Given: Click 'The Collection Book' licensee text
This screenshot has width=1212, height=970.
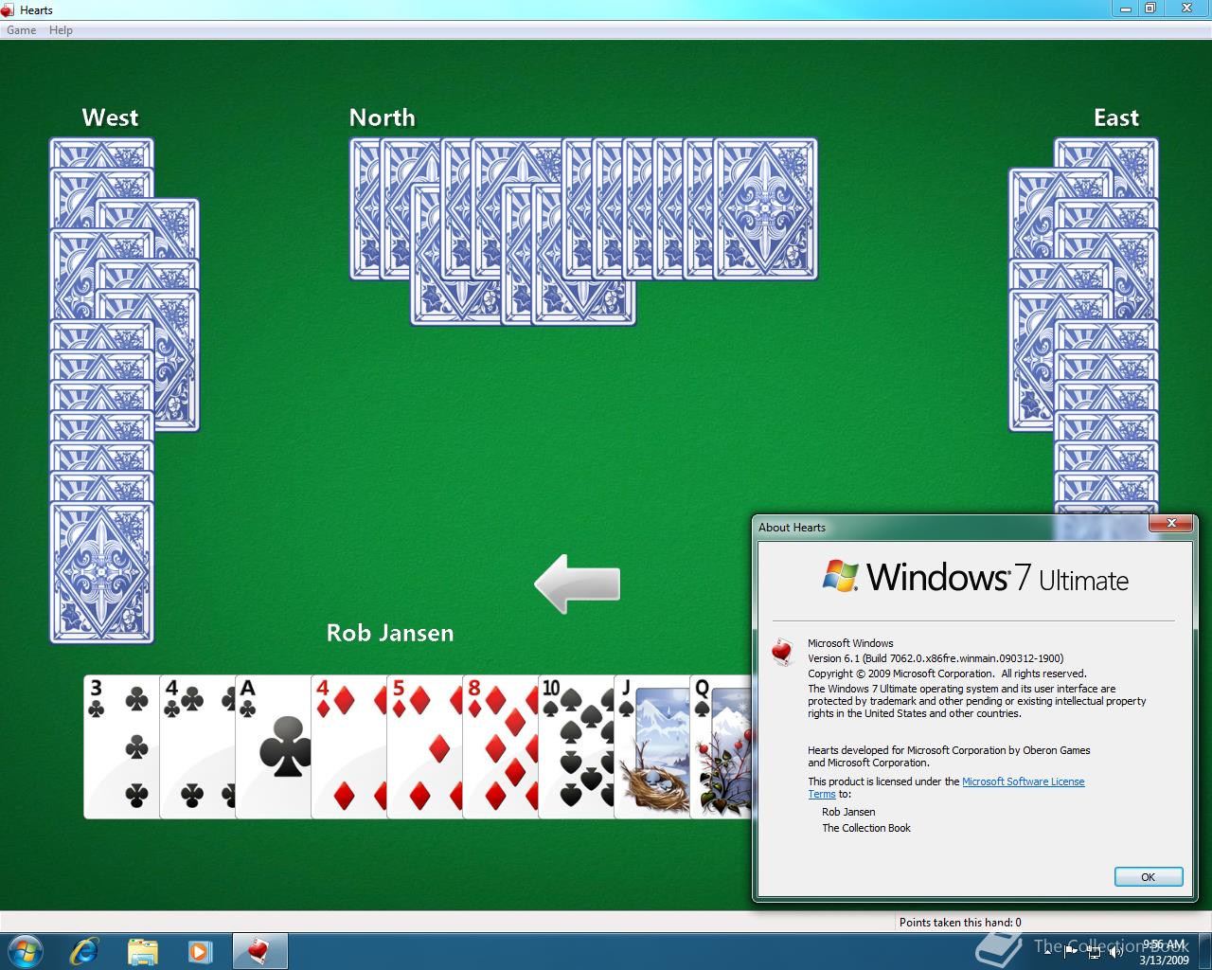Looking at the screenshot, I should click(x=866, y=828).
